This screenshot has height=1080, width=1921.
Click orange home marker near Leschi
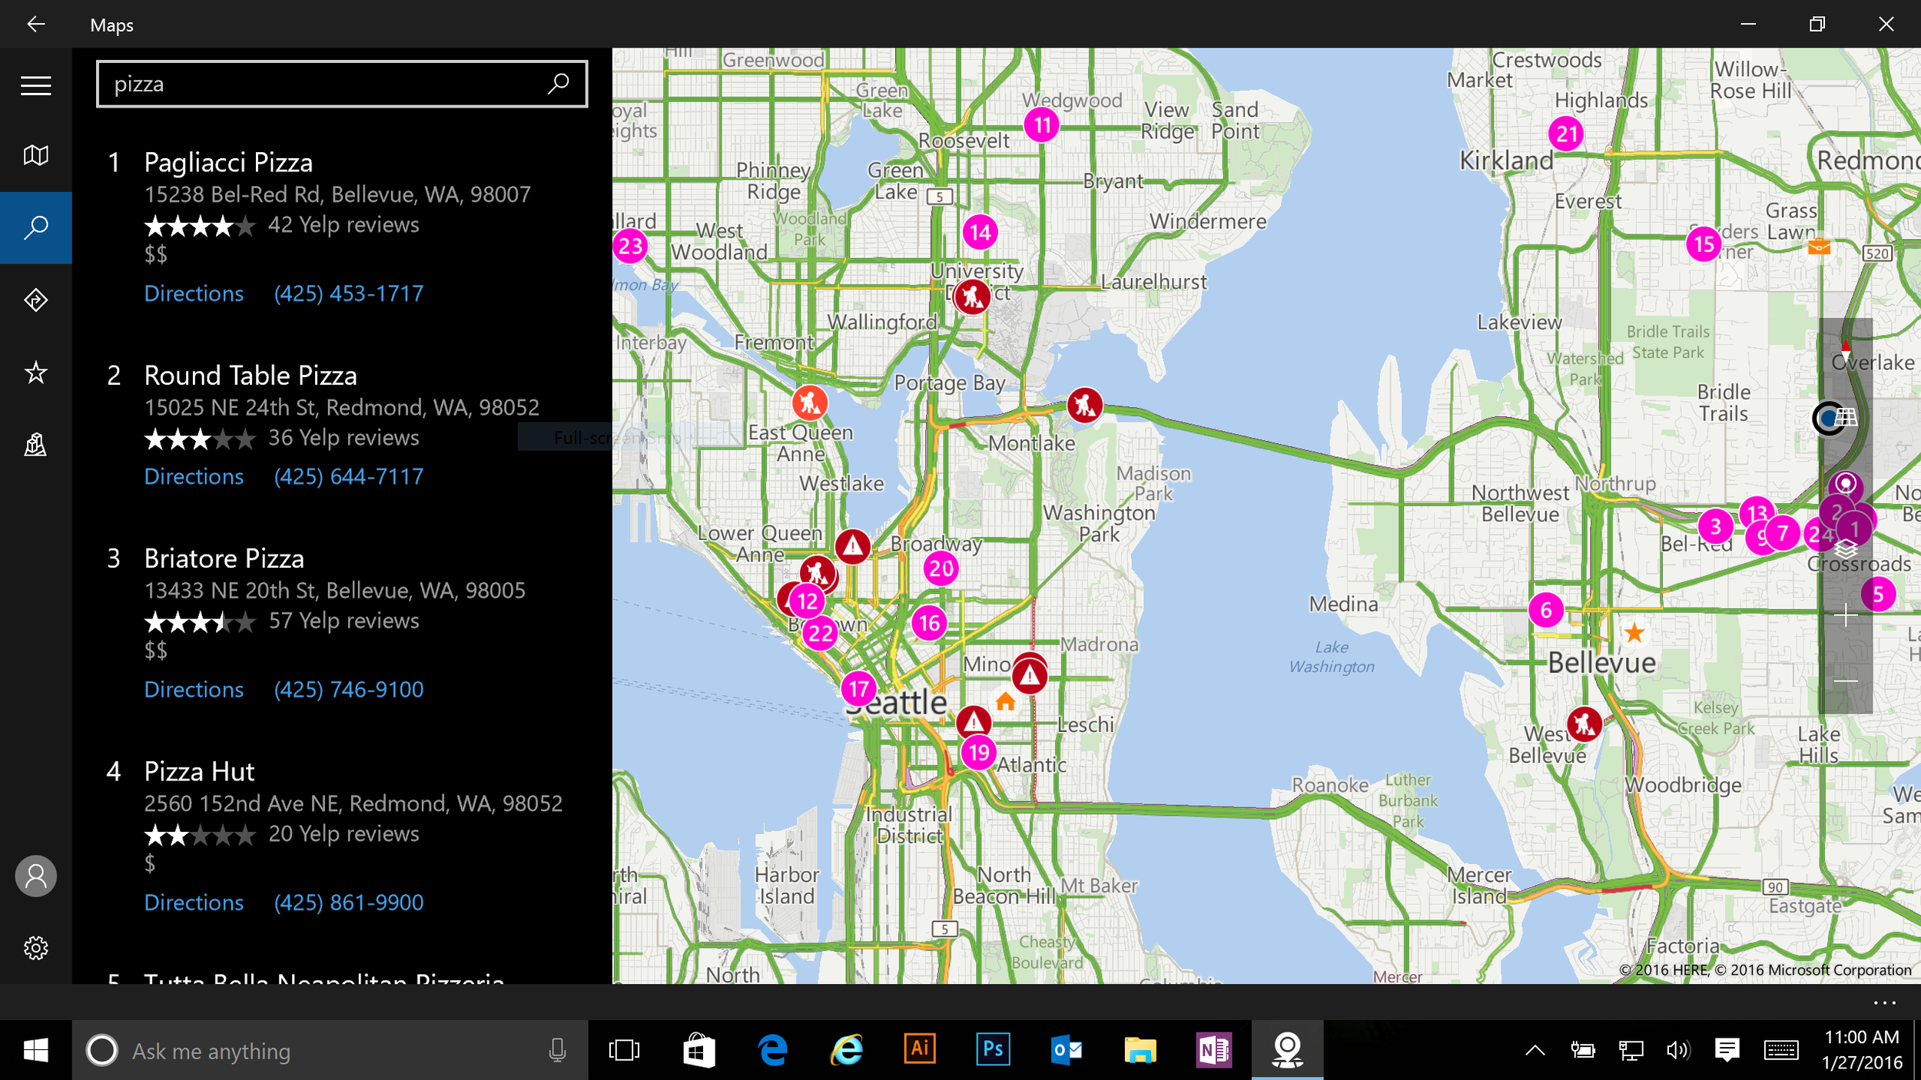(1005, 701)
